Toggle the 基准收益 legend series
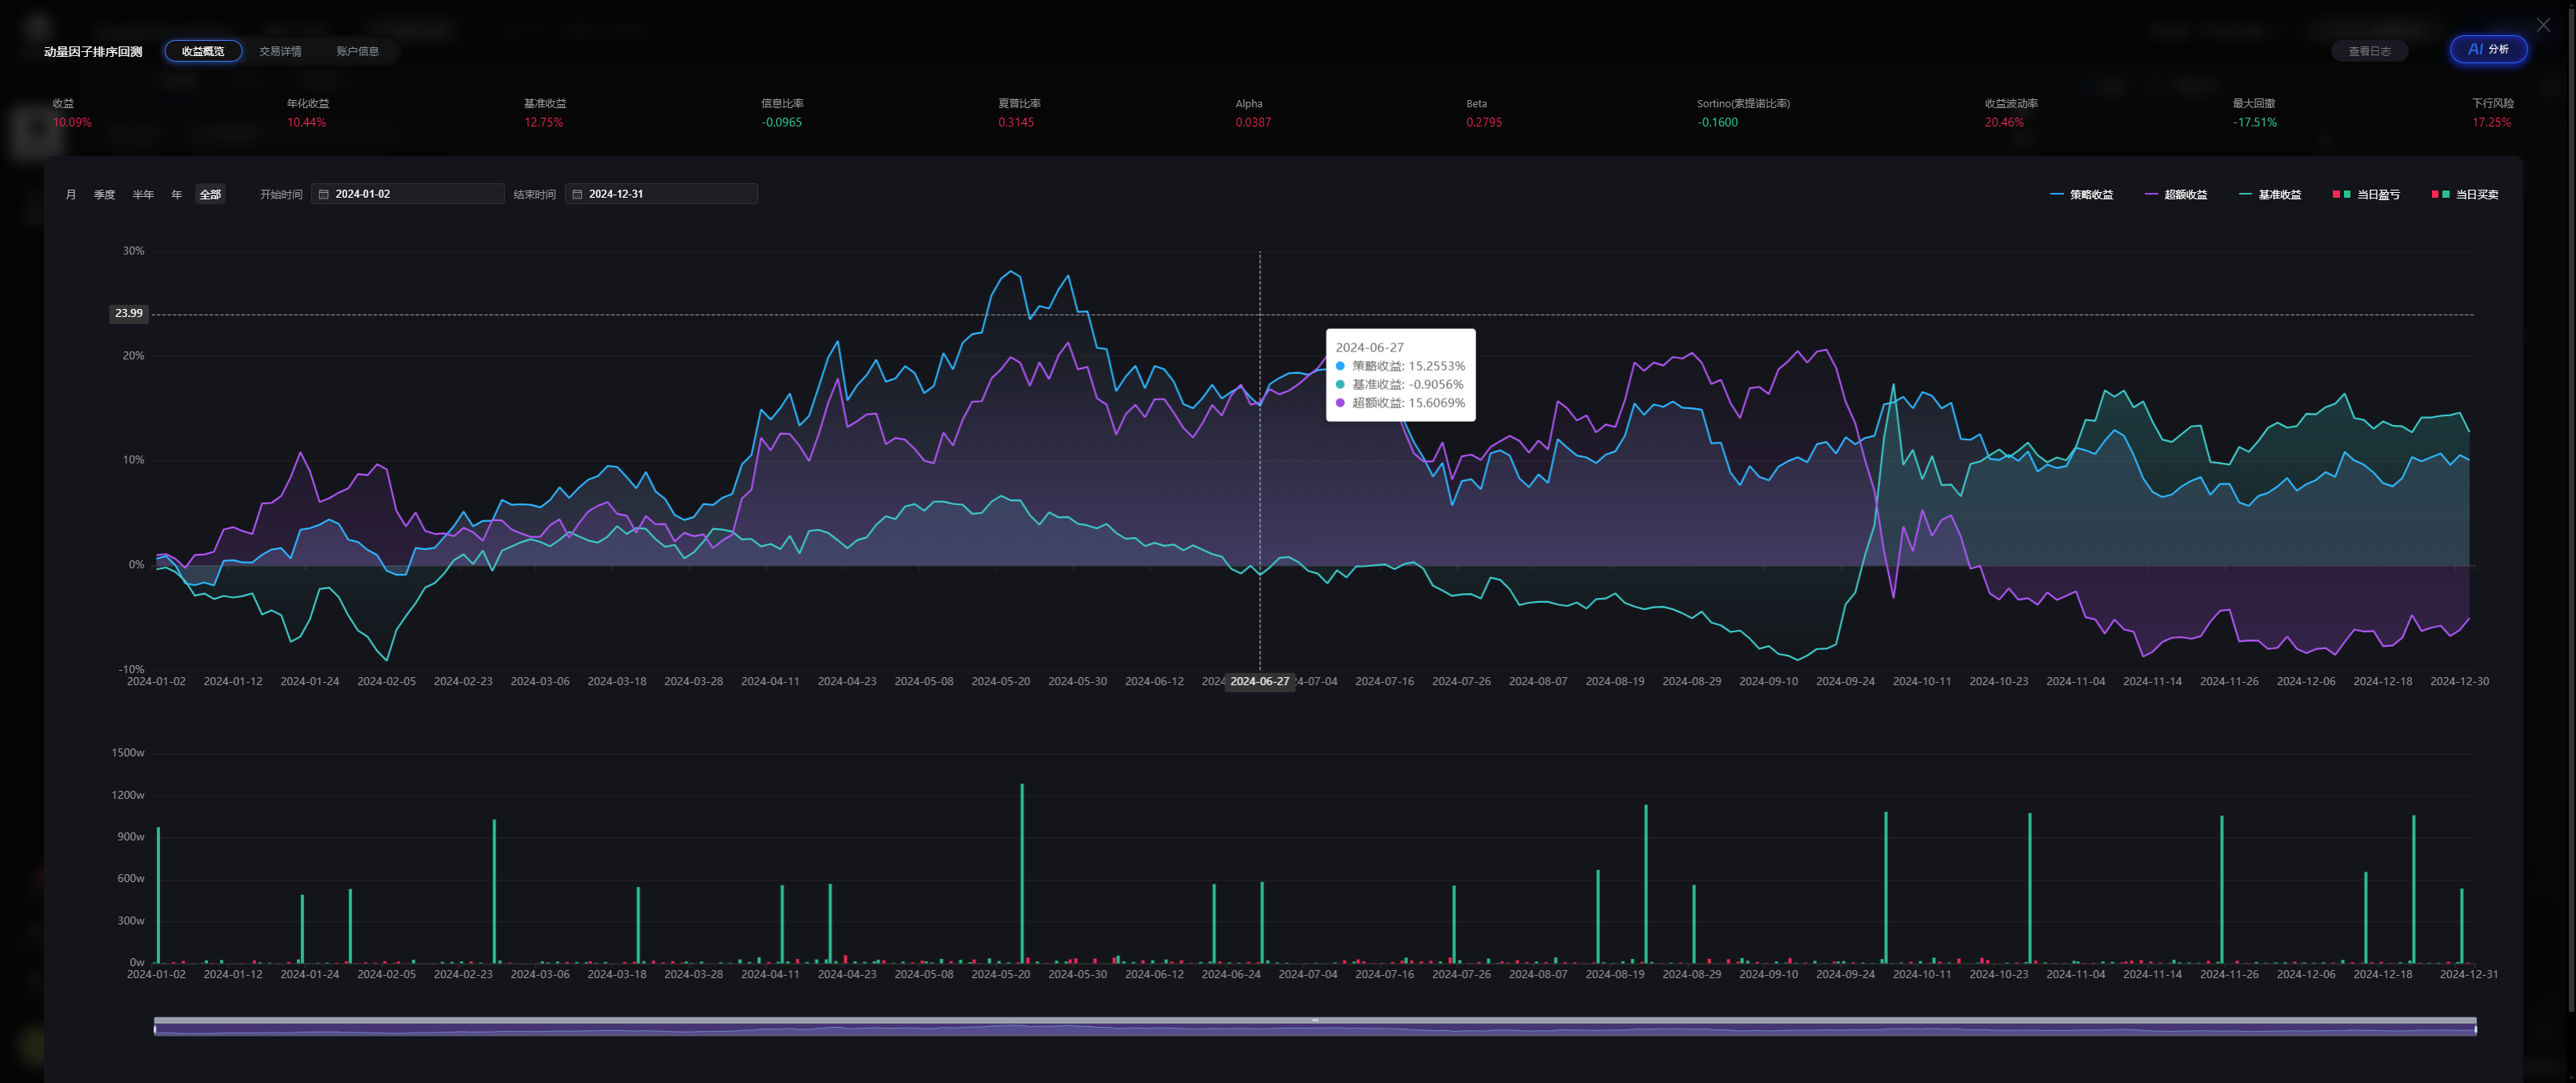 coord(2270,195)
